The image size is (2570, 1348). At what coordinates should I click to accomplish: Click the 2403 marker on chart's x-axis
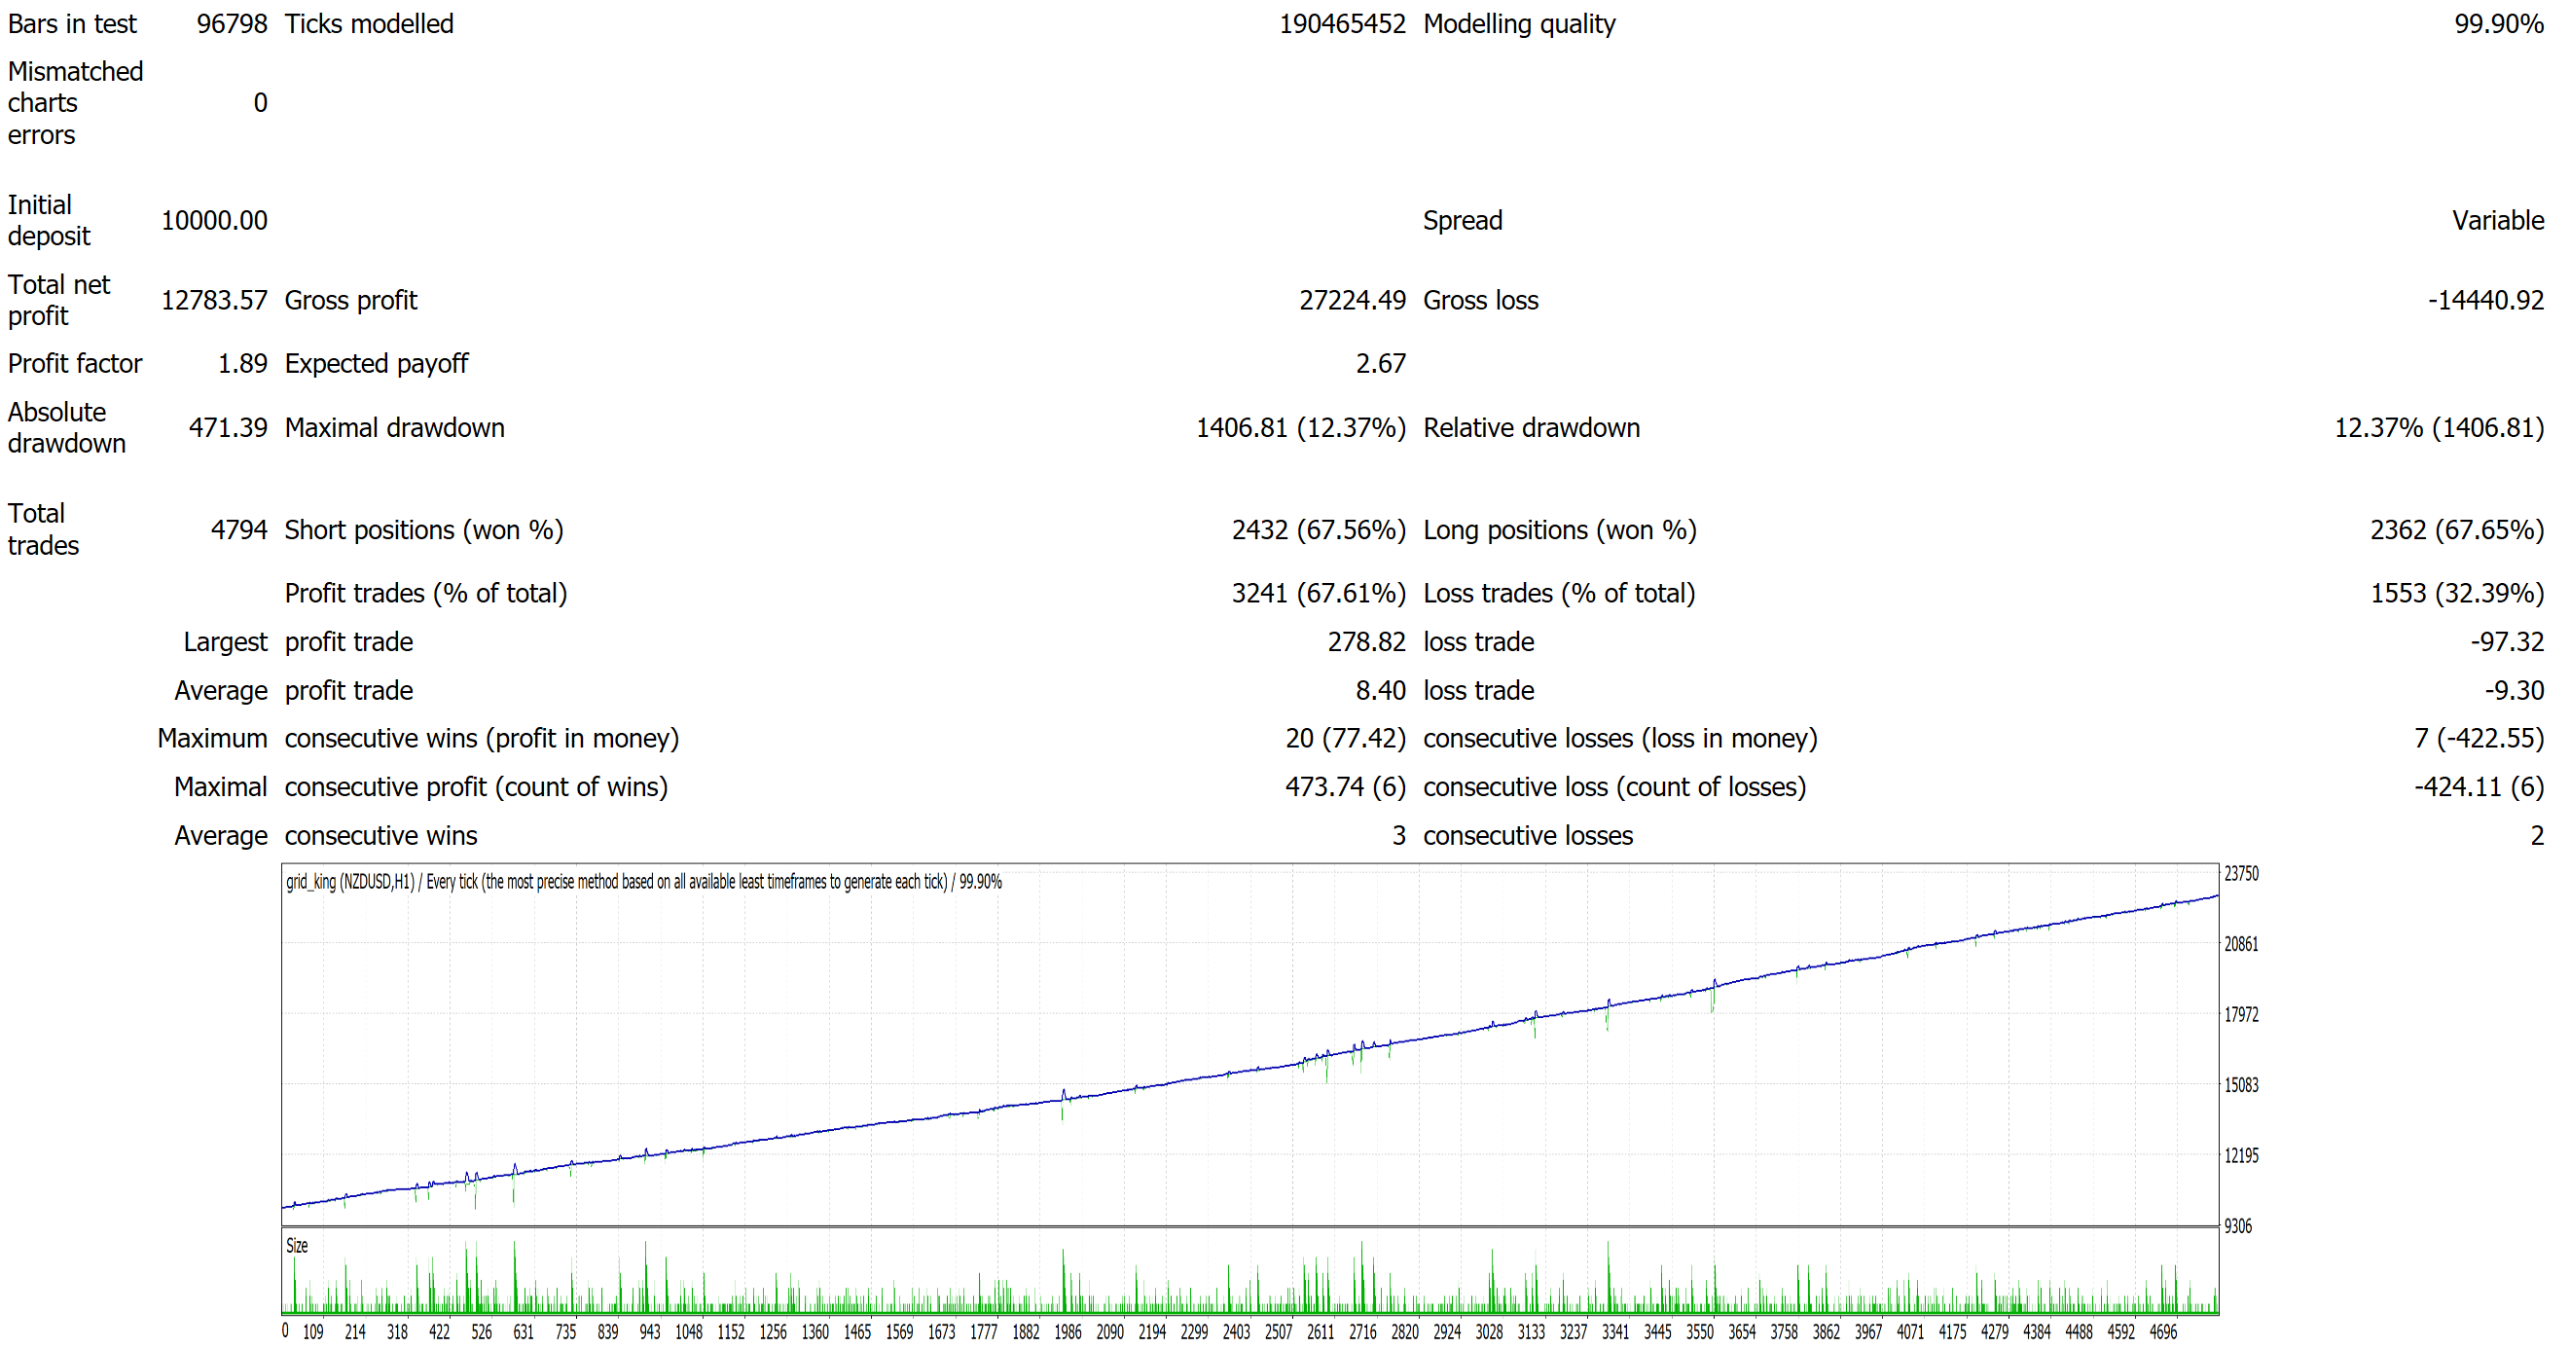click(1236, 1332)
